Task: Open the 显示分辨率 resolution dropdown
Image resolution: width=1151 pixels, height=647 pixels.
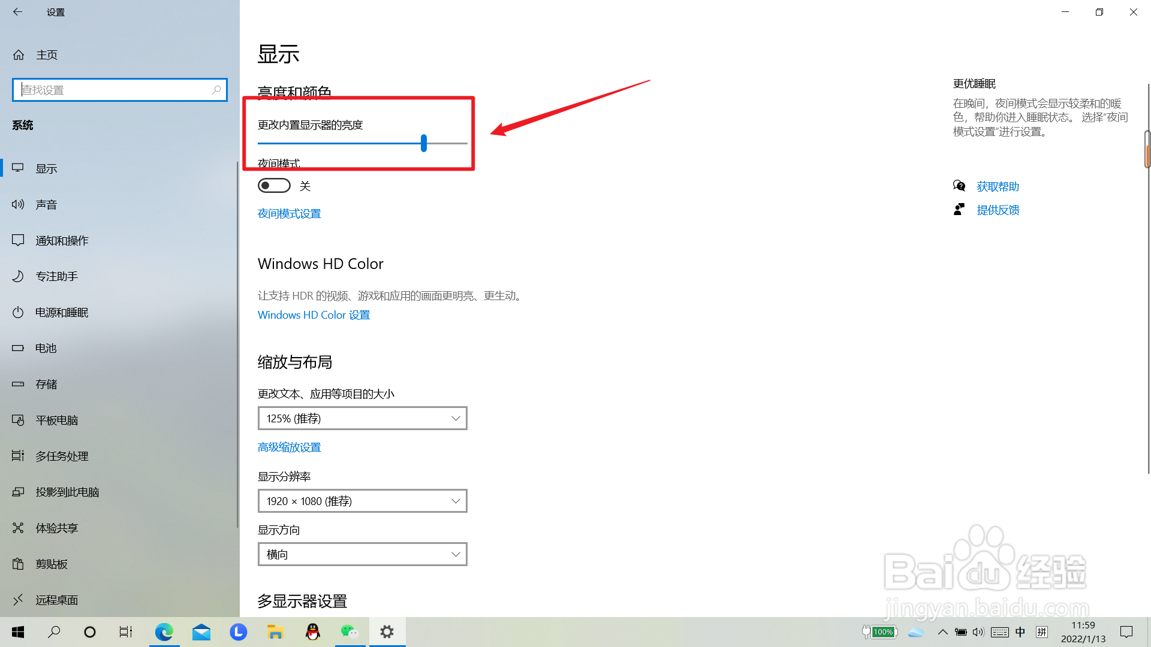Action: coord(362,501)
